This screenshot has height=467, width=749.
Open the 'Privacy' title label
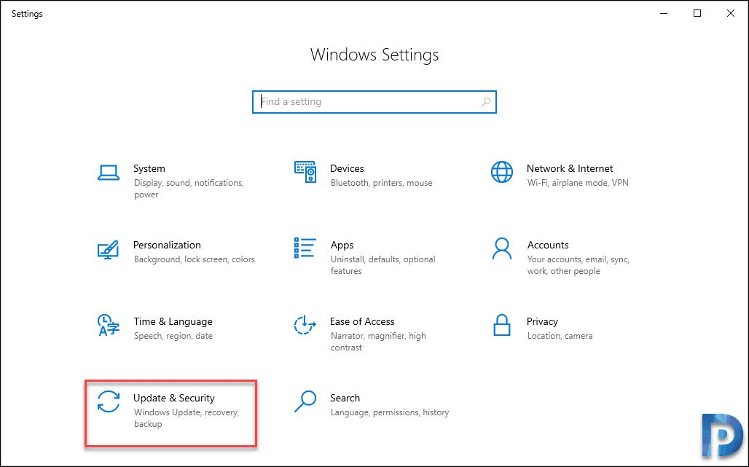click(542, 322)
